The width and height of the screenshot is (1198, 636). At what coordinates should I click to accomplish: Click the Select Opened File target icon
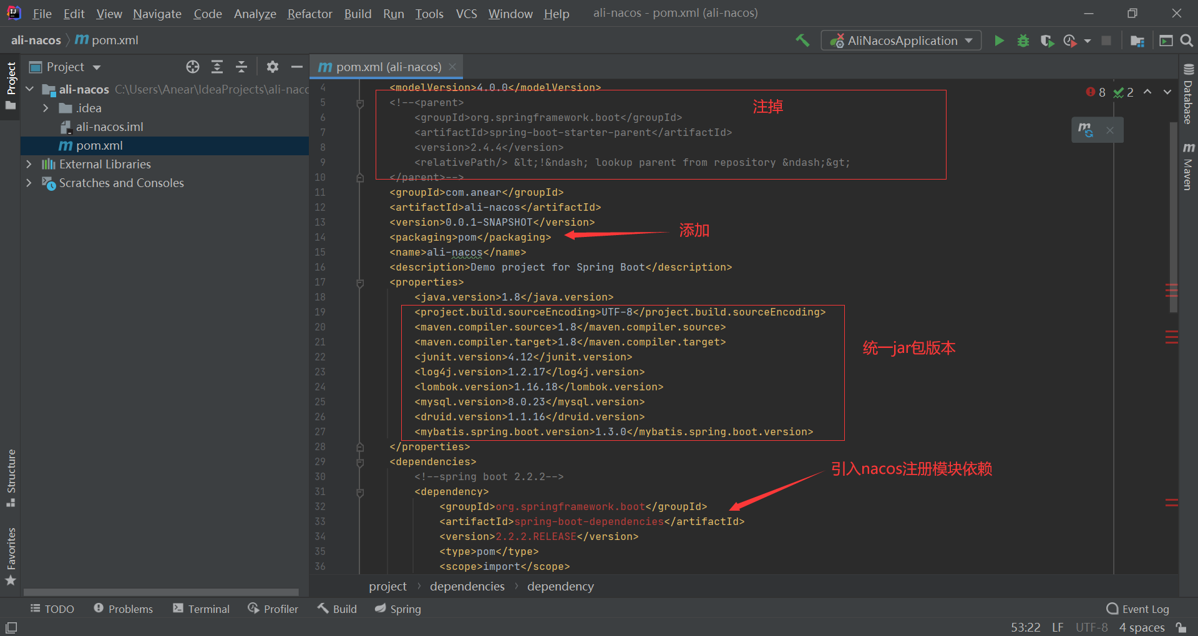[x=193, y=67]
